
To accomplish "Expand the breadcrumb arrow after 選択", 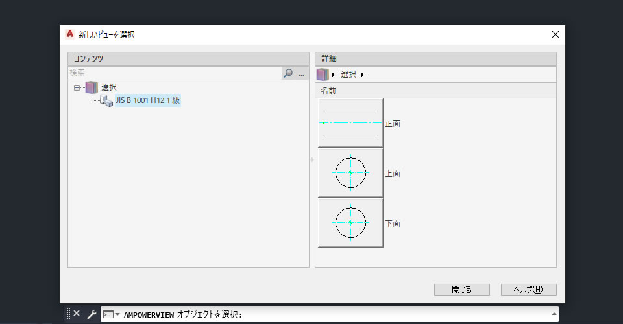I will point(362,75).
